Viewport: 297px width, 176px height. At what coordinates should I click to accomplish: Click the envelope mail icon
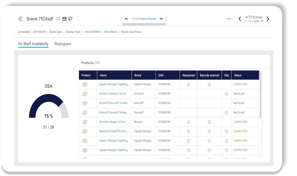pos(64,19)
